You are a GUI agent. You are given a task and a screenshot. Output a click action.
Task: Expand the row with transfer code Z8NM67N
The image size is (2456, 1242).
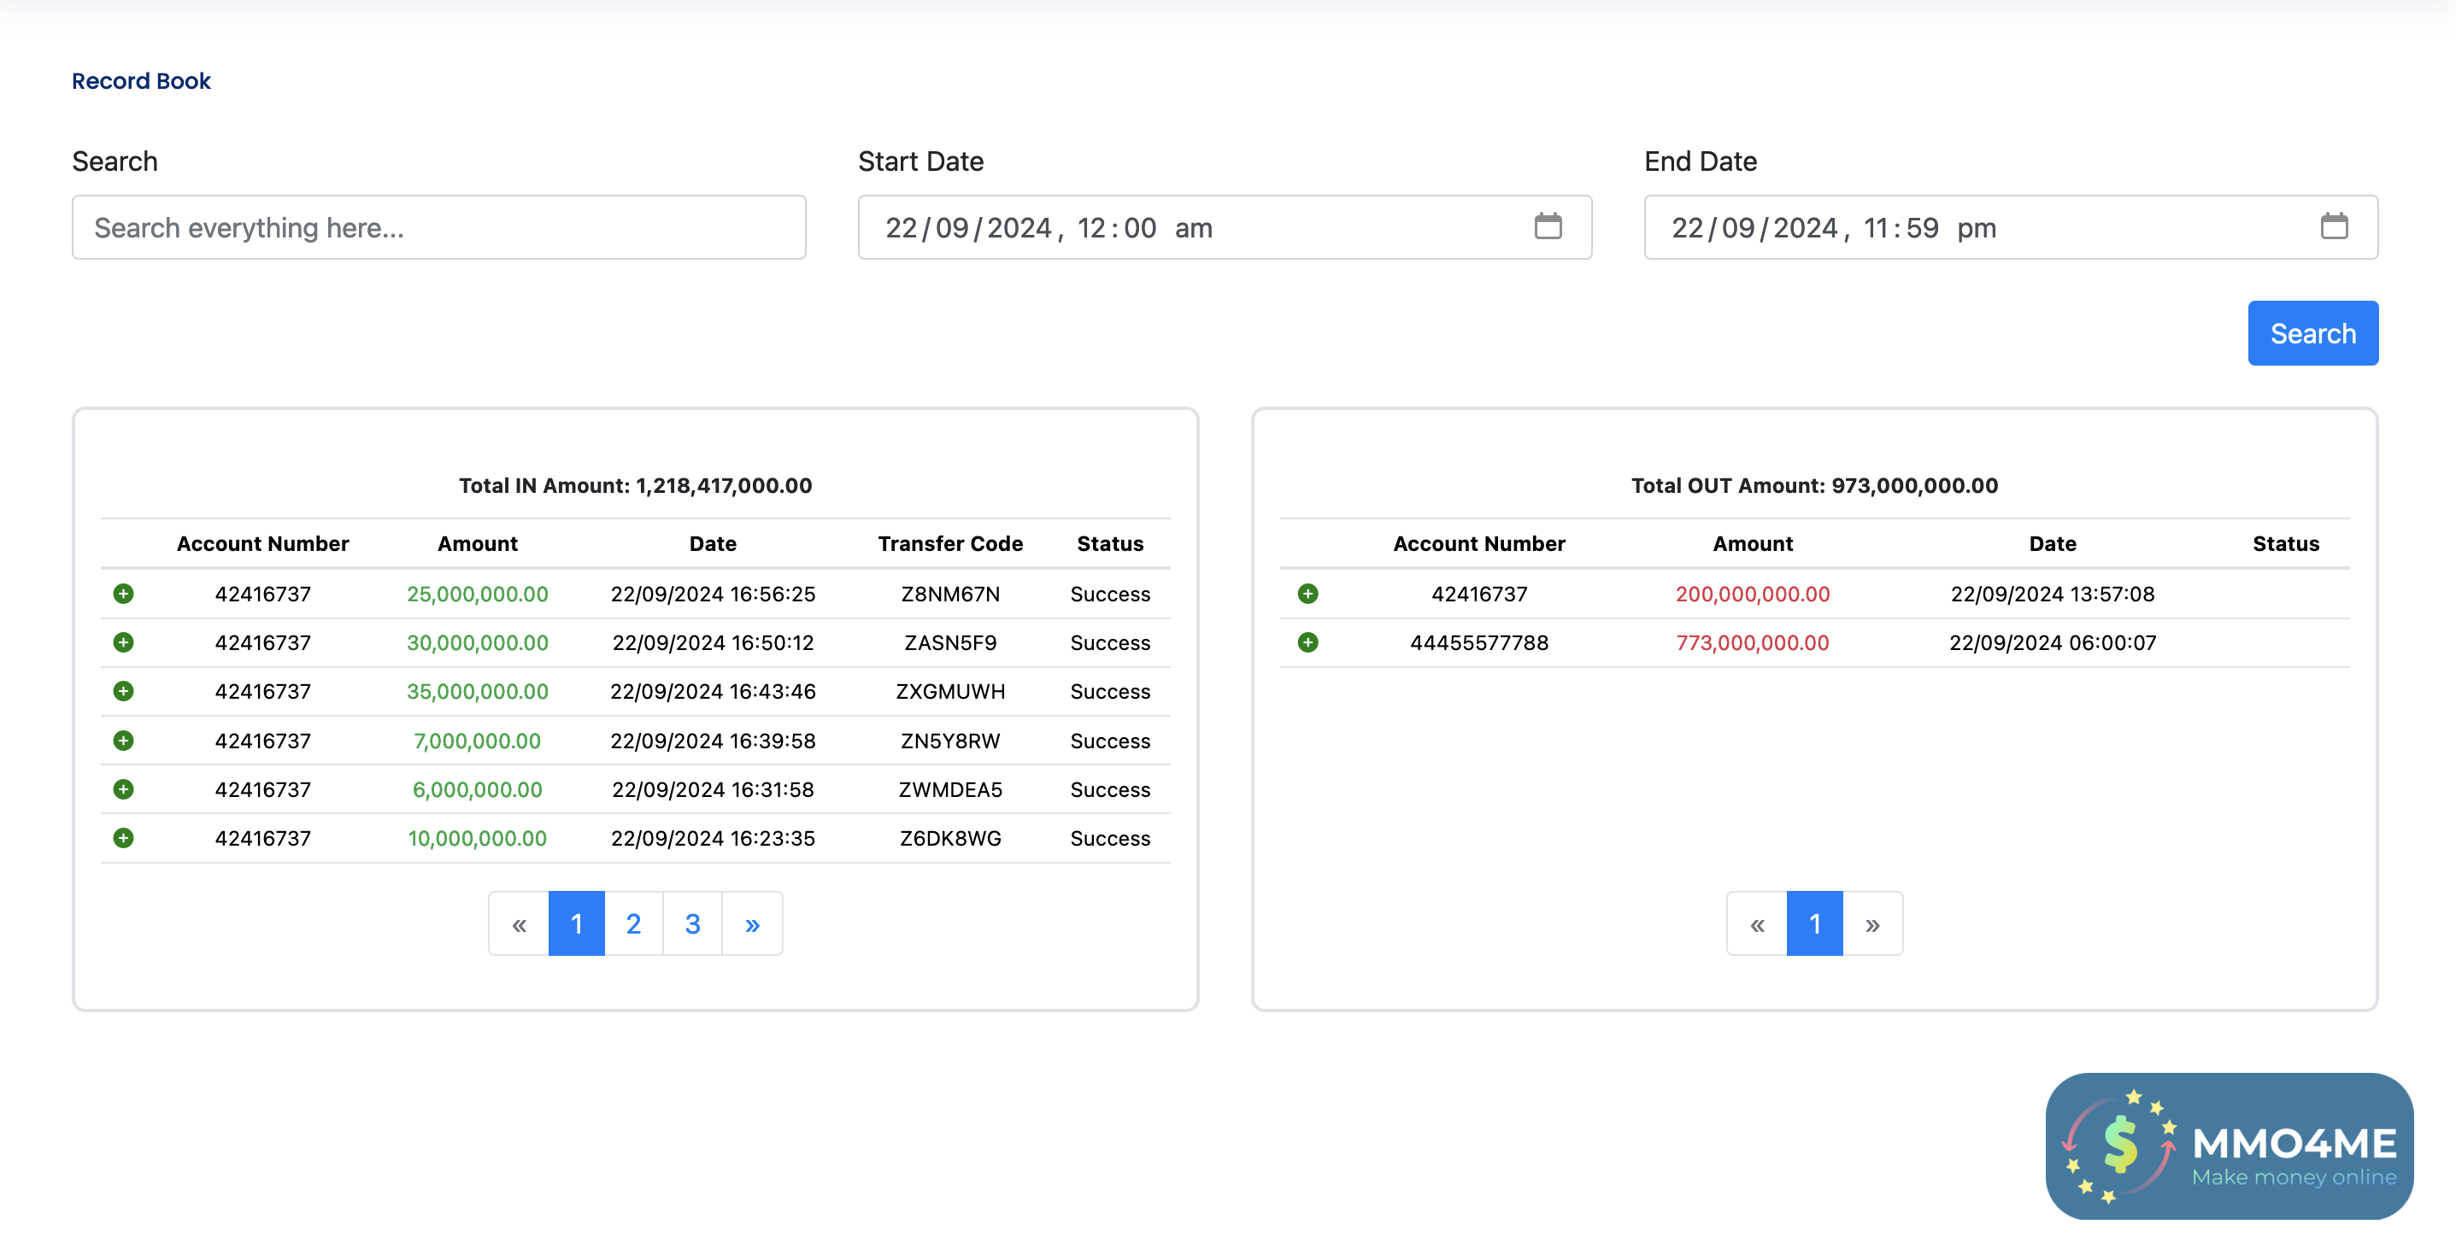pyautogui.click(x=123, y=594)
